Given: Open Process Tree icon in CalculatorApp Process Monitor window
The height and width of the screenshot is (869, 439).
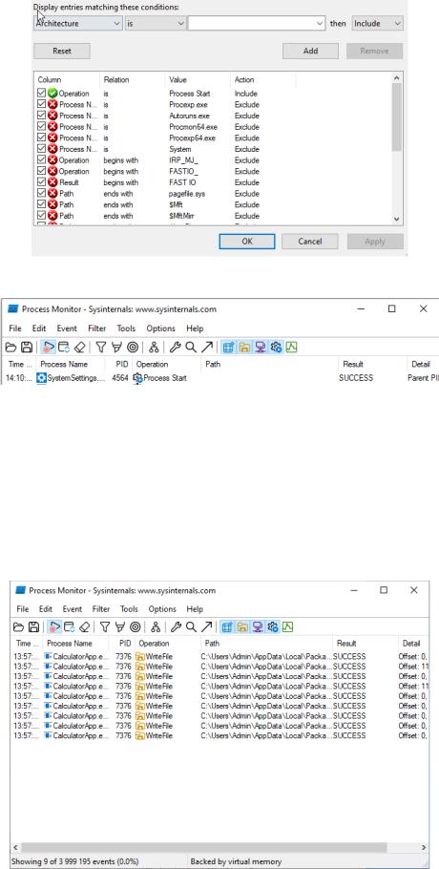Looking at the screenshot, I should pos(156,626).
